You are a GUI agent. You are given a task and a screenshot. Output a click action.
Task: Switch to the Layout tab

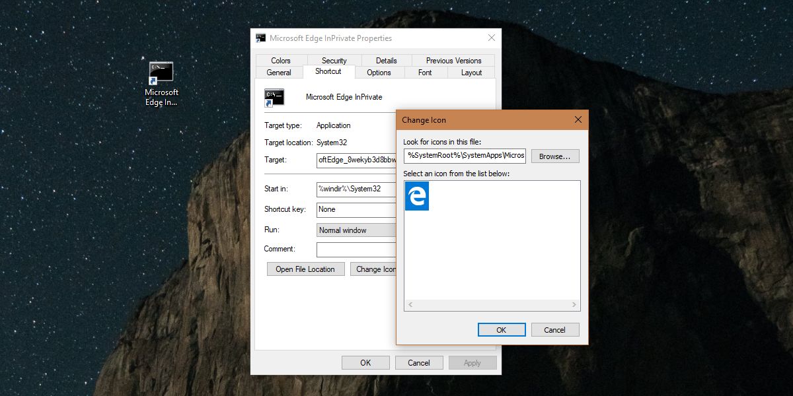coord(472,73)
